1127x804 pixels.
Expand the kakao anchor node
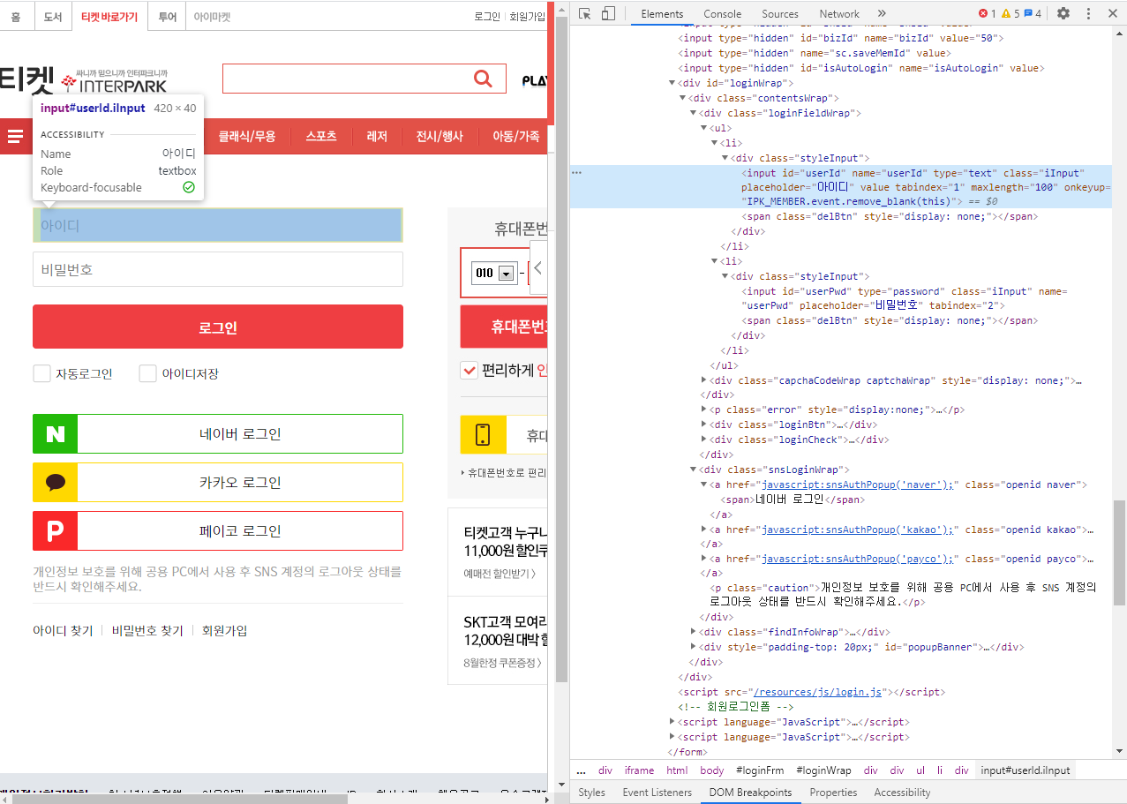pos(704,530)
